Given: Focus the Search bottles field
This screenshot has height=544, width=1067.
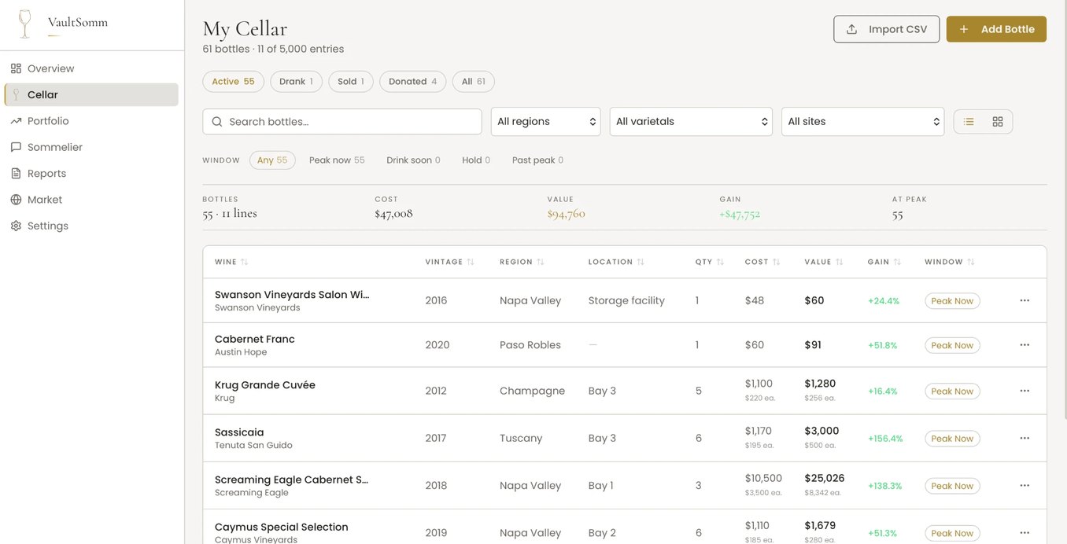Looking at the screenshot, I should [x=342, y=122].
